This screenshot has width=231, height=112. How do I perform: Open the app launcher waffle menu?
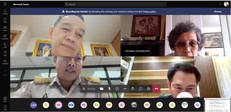[5, 4]
